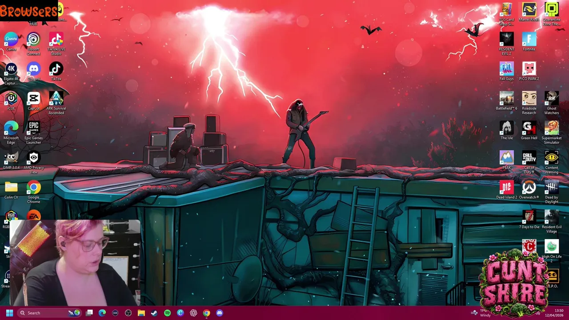The height and width of the screenshot is (320, 569).
Task: Select the Resident Evil Village icon
Action: point(552,222)
